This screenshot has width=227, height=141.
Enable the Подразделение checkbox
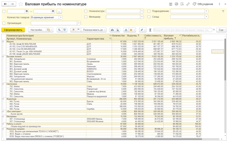(x=149, y=11)
